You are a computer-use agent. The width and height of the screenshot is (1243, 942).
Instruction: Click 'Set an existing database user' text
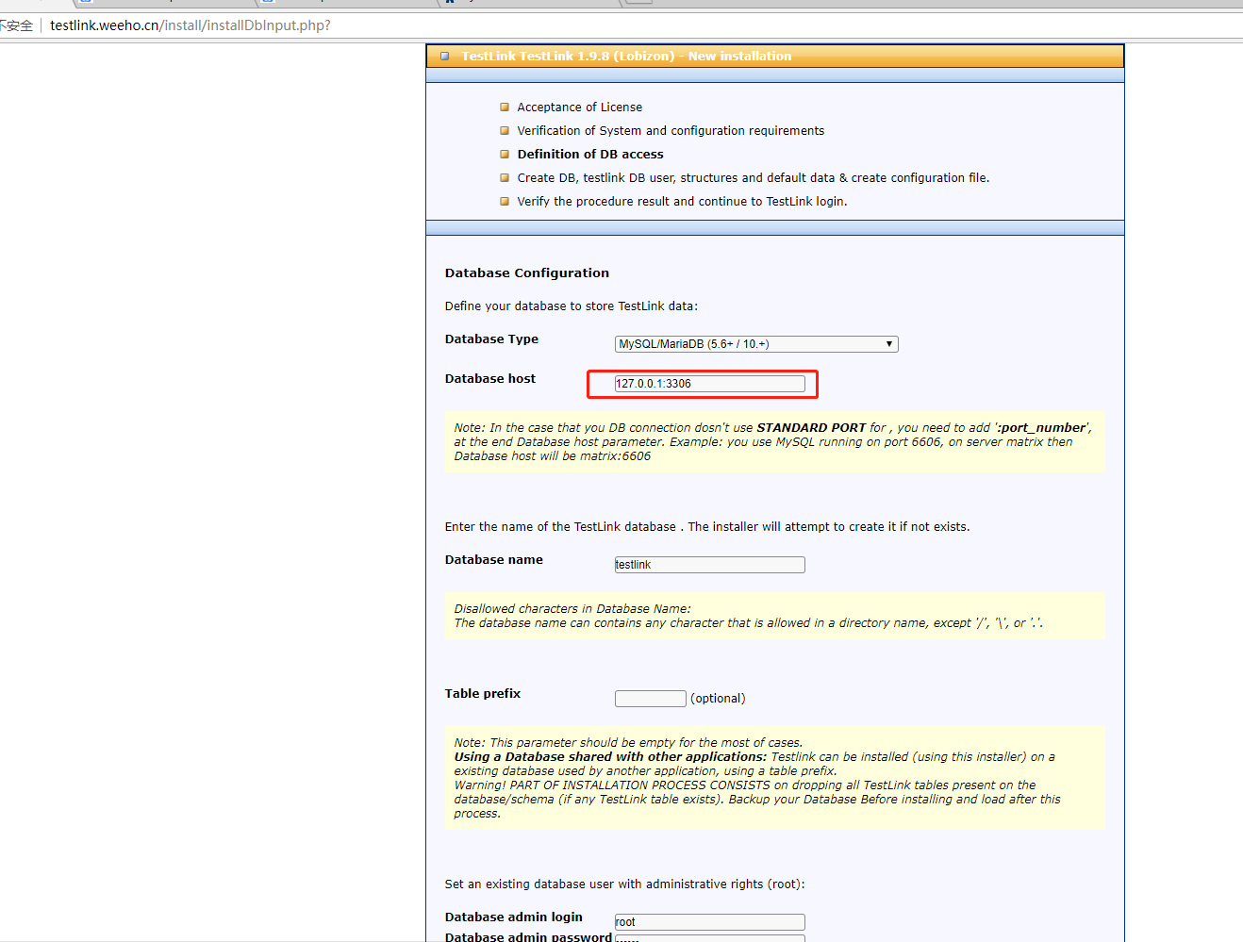[x=625, y=884]
